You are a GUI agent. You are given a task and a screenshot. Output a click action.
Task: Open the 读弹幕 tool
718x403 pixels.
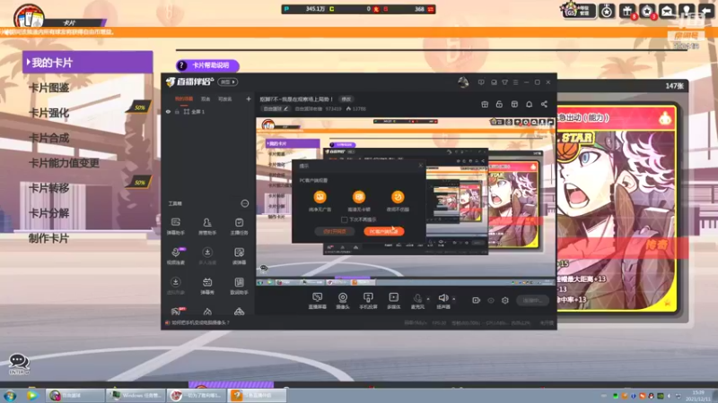point(239,256)
